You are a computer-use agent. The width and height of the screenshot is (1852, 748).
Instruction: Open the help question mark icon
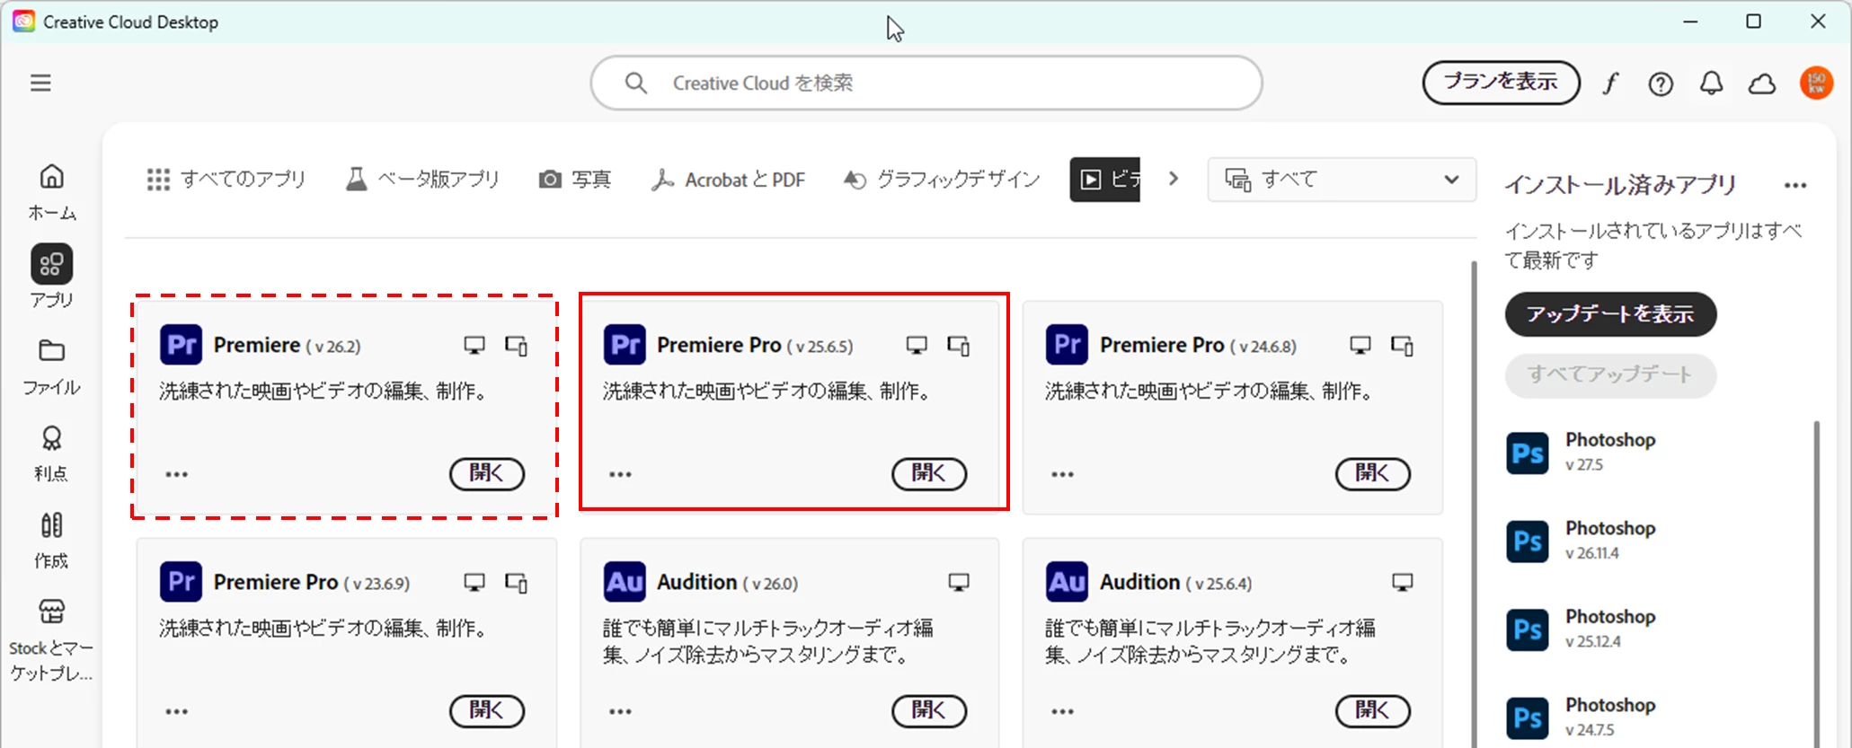pos(1661,84)
